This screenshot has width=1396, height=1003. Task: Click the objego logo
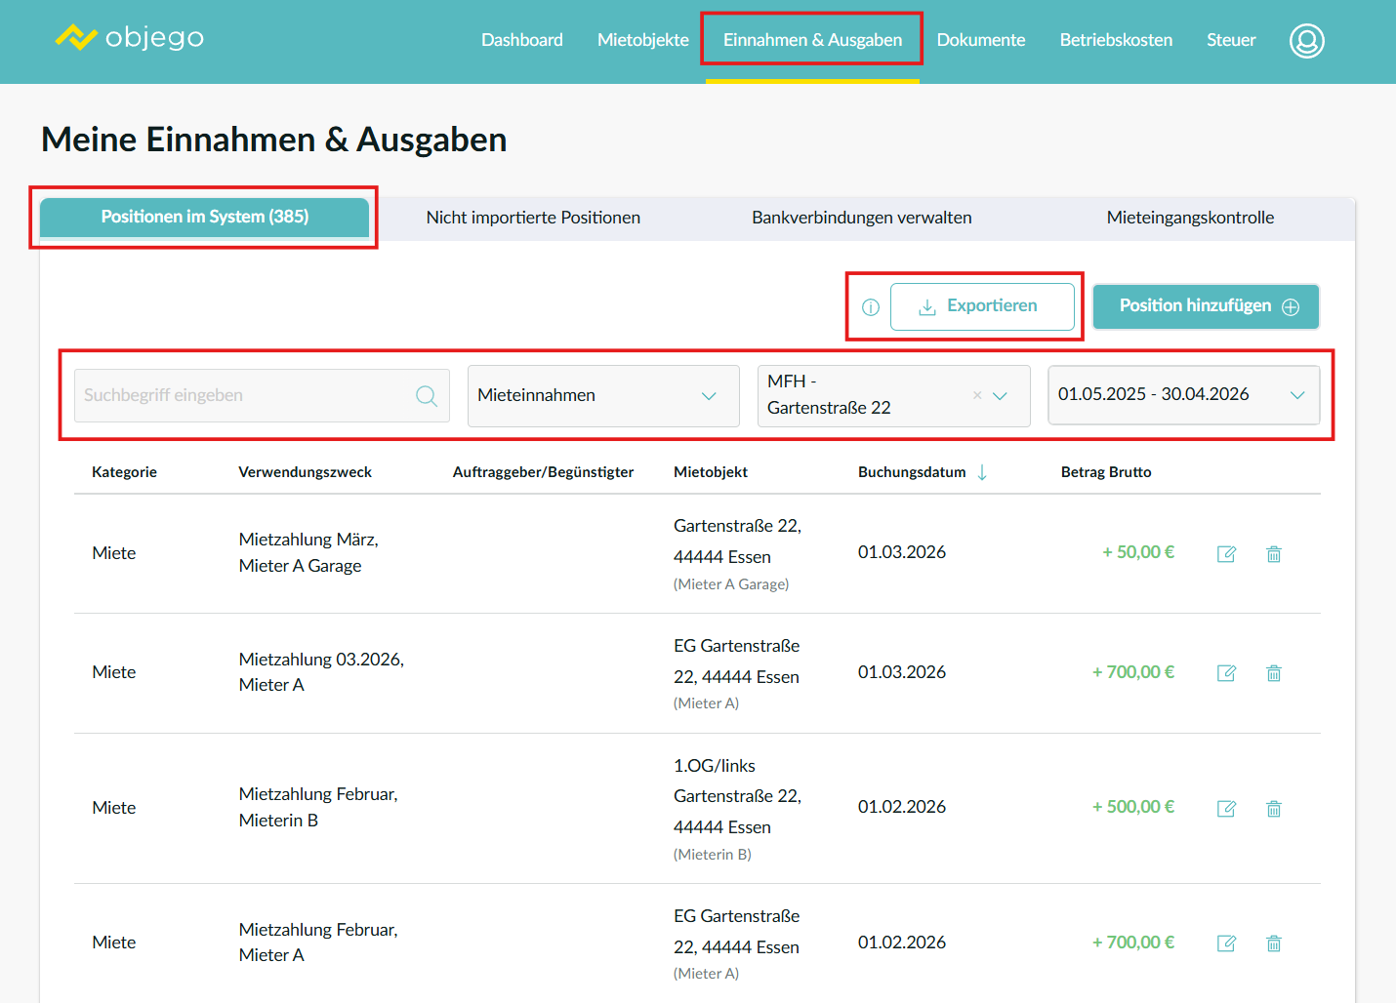129,37
